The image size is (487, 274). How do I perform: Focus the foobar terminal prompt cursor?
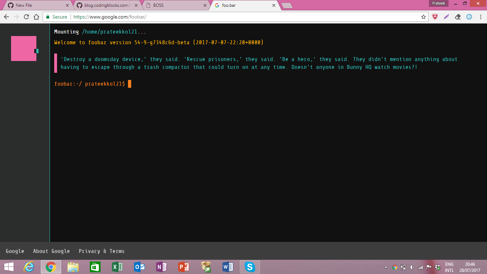[130, 84]
